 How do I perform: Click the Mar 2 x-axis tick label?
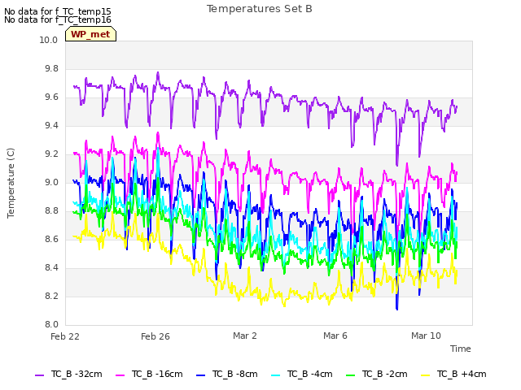pyautogui.click(x=245, y=336)
